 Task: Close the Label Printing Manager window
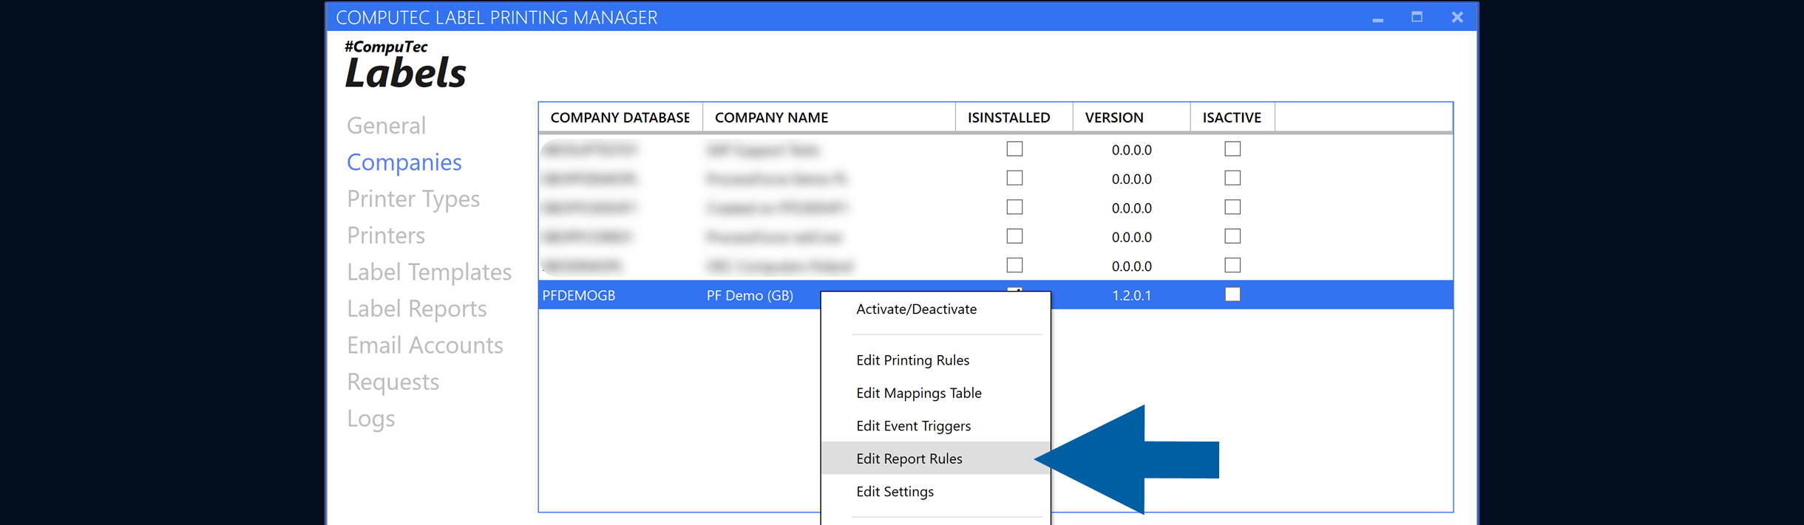[x=1457, y=17]
